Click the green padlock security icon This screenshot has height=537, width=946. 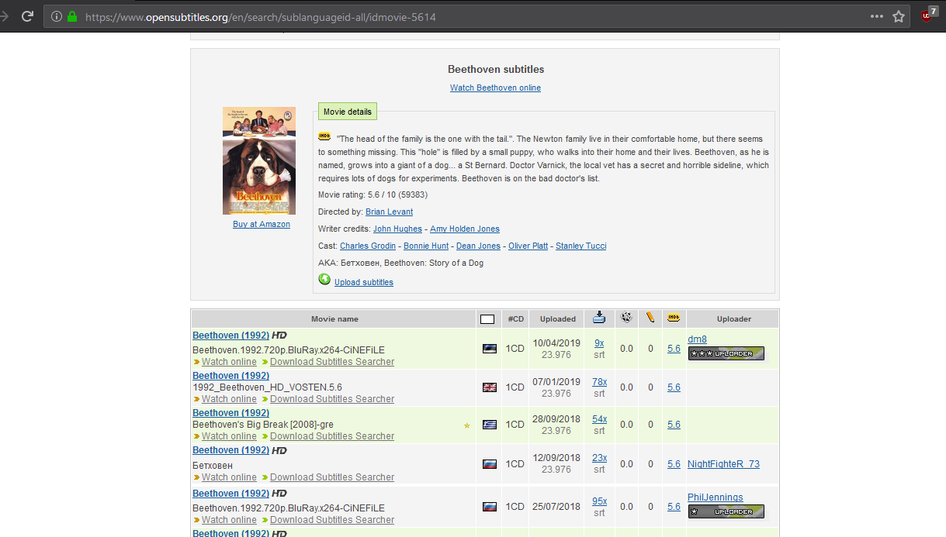[x=72, y=16]
